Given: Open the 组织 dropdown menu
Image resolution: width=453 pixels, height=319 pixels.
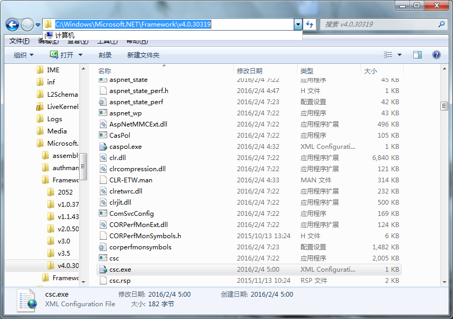Looking at the screenshot, I should [x=23, y=55].
